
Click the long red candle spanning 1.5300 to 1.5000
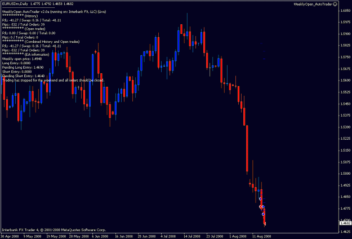tap(247, 148)
